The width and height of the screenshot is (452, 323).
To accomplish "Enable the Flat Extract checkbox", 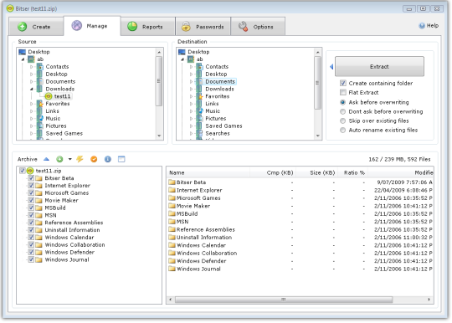I will pos(342,93).
